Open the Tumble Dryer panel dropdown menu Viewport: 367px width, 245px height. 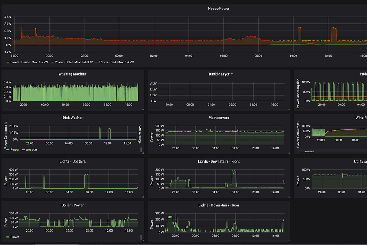point(232,74)
